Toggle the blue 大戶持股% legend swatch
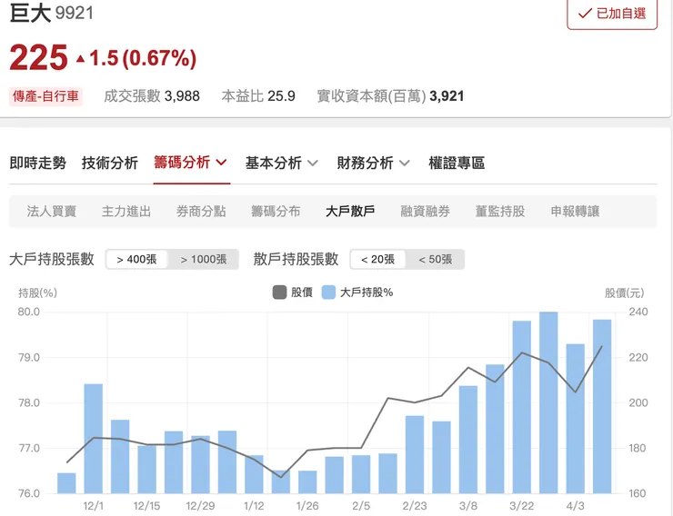 click(x=328, y=293)
